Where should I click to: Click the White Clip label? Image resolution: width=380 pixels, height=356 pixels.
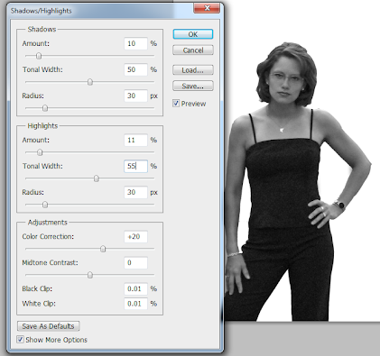pyautogui.click(x=39, y=304)
